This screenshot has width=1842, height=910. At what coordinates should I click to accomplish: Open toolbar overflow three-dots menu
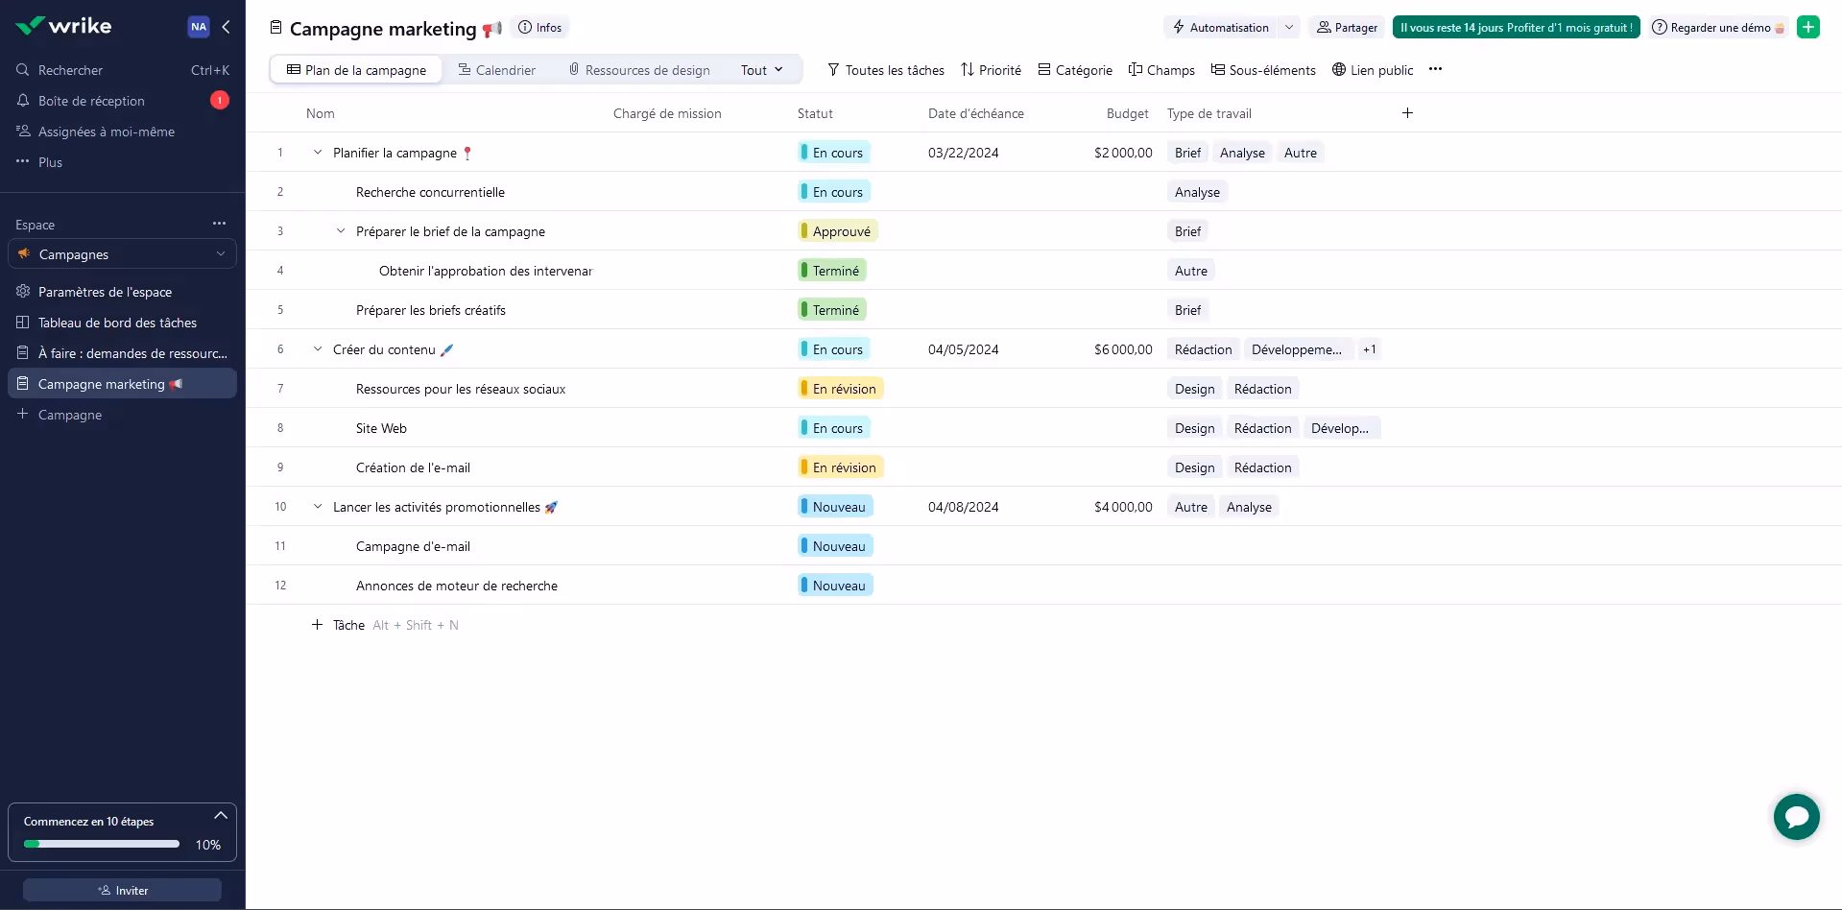[1435, 69]
